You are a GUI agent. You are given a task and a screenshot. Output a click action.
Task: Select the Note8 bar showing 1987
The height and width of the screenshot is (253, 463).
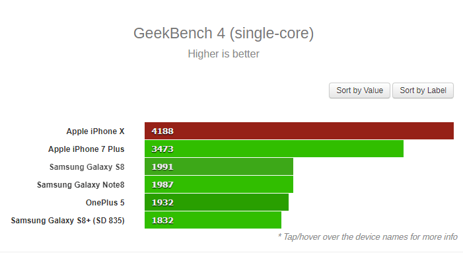pyautogui.click(x=219, y=184)
